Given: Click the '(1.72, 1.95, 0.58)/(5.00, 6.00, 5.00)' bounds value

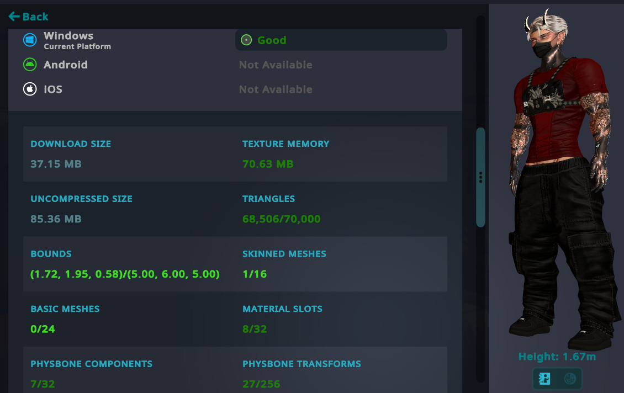Looking at the screenshot, I should [x=125, y=274].
